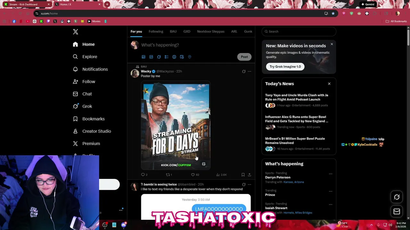410x230 pixels.
Task: Switch to the Following tab
Action: click(x=156, y=31)
